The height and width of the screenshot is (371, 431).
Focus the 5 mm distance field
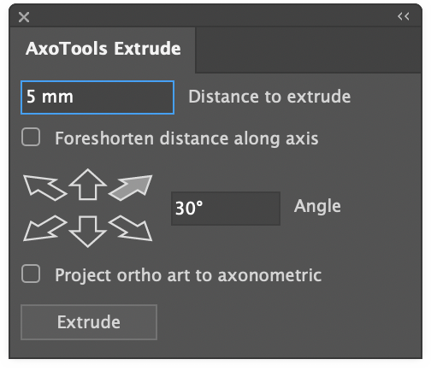[97, 97]
